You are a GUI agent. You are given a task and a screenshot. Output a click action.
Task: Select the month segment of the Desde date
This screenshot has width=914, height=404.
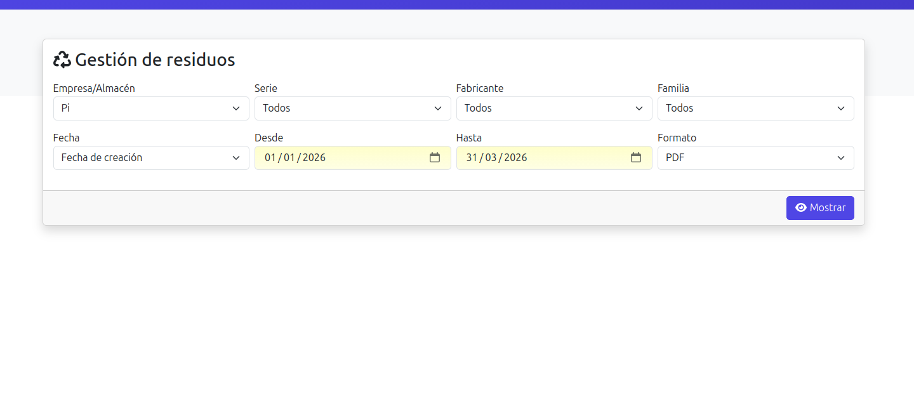289,158
